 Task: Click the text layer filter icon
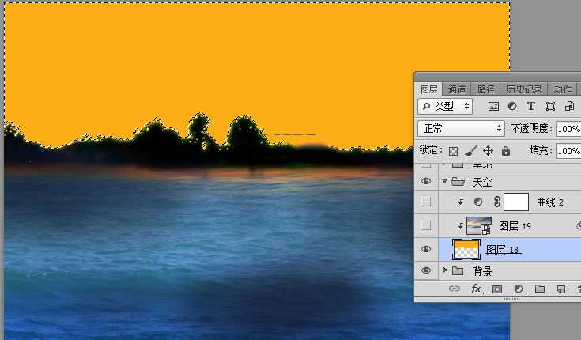click(x=530, y=106)
